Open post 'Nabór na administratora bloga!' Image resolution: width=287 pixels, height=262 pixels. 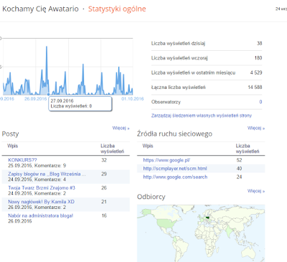(40, 215)
